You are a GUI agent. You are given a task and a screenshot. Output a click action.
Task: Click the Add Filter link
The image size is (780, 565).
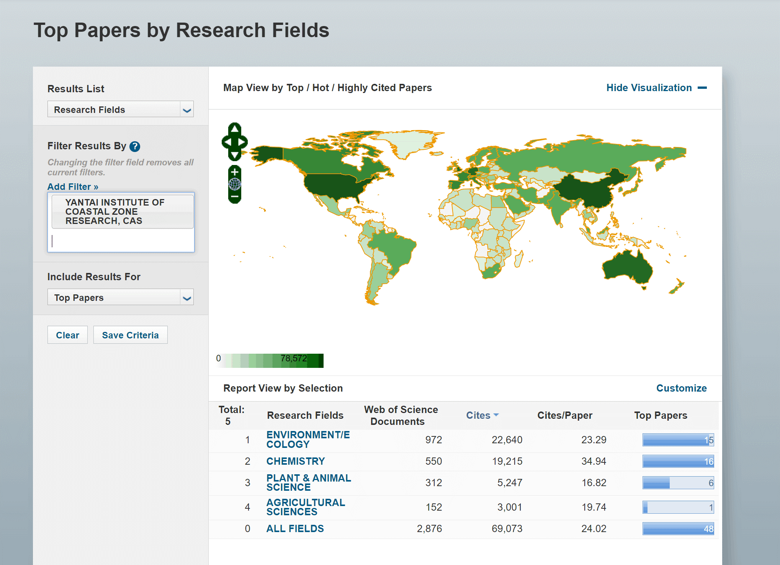(x=73, y=187)
